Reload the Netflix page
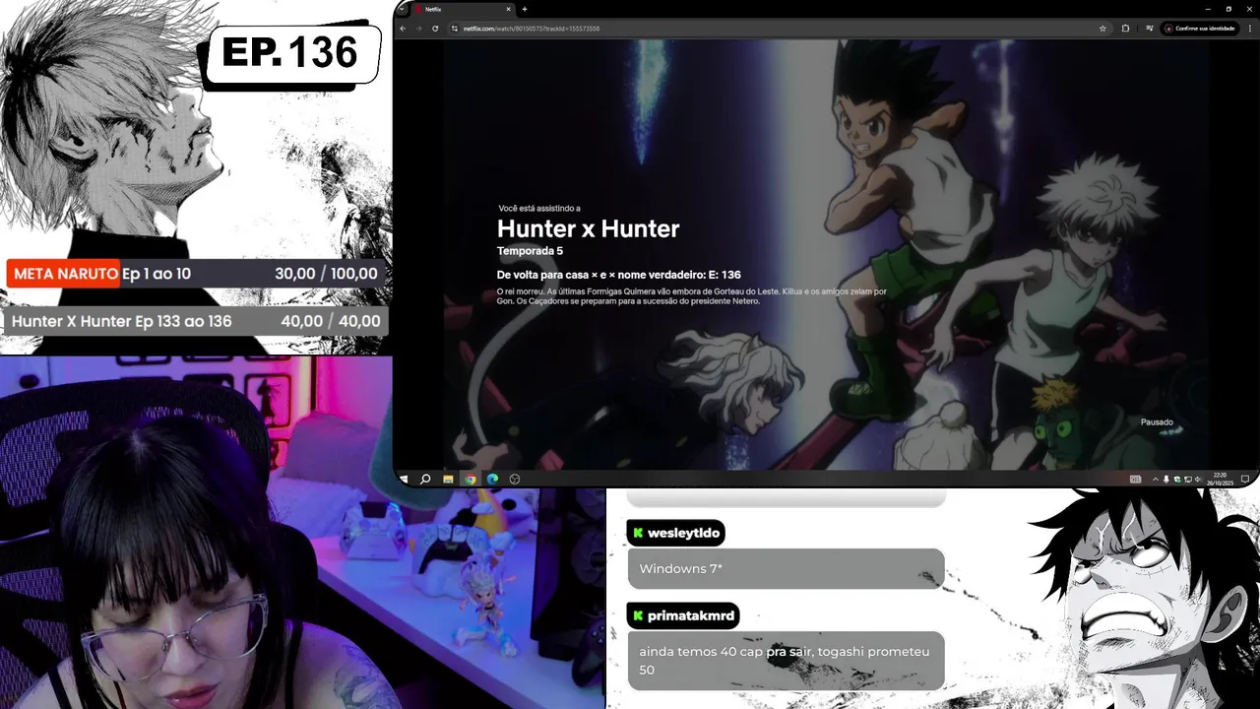 [435, 29]
